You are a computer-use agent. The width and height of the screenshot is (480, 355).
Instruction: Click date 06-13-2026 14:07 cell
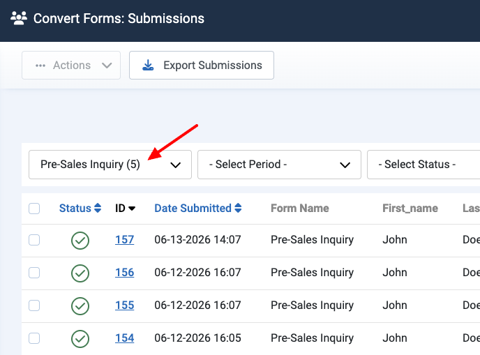[x=197, y=240]
